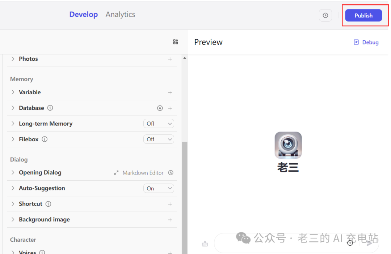The height and width of the screenshot is (254, 391).
Task: Open the Filebox Off dropdown
Action: click(159, 139)
